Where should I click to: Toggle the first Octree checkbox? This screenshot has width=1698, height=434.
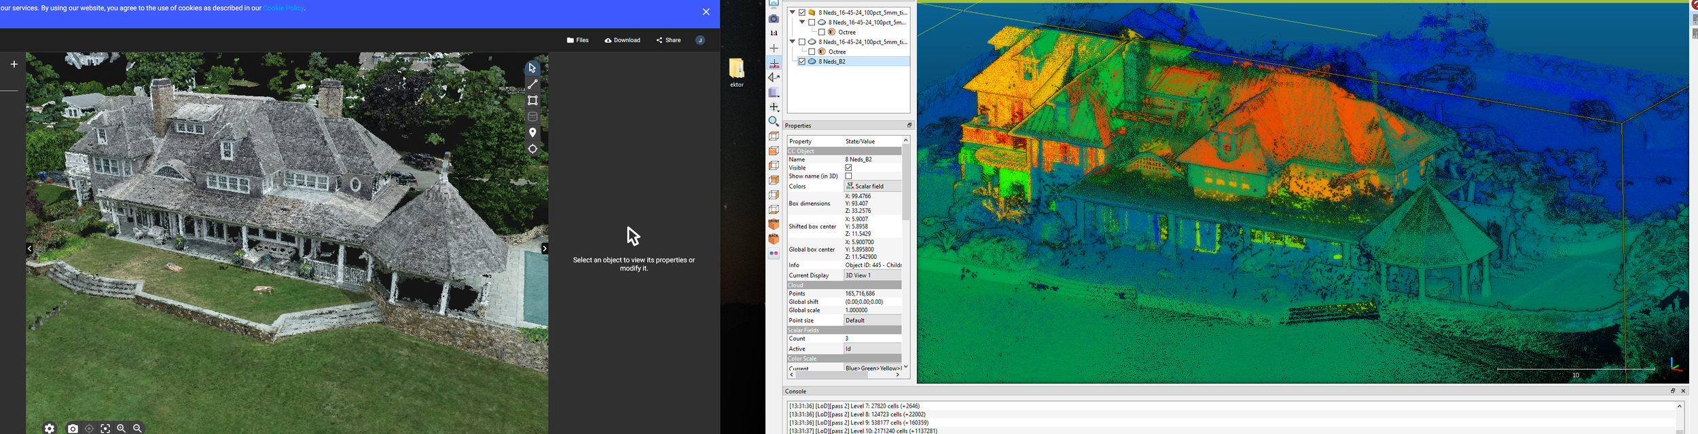tap(821, 32)
